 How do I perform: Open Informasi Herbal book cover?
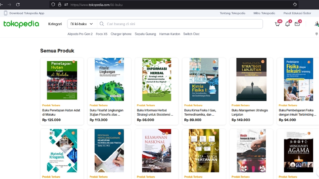(157, 79)
